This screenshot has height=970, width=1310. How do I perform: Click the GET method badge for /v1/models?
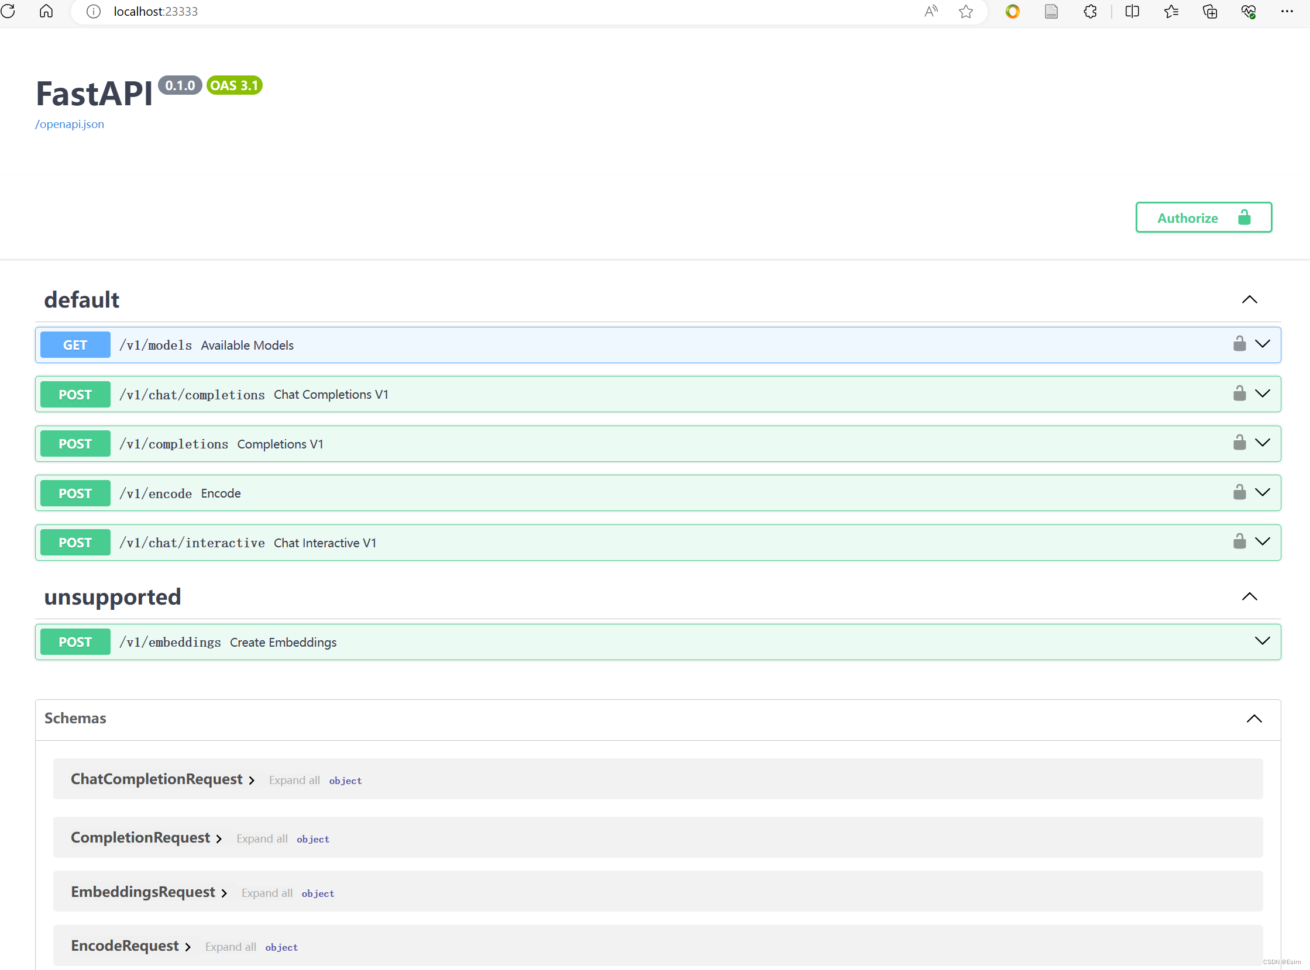point(75,344)
